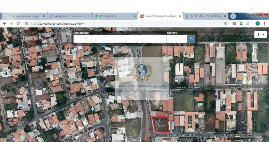Image resolution: width=269 pixels, height=142 pixels.
Task: Reload the zoning map page
Action: pos(18,24)
